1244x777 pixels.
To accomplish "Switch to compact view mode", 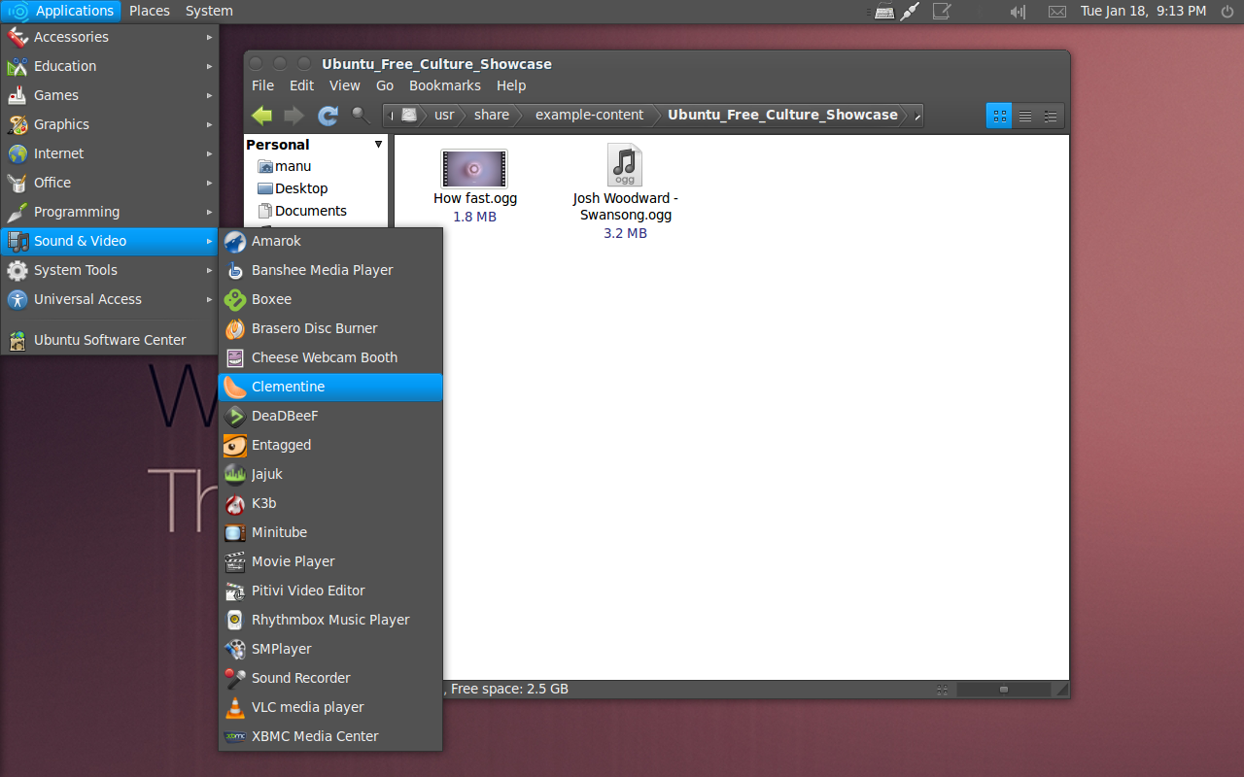I will point(1050,115).
